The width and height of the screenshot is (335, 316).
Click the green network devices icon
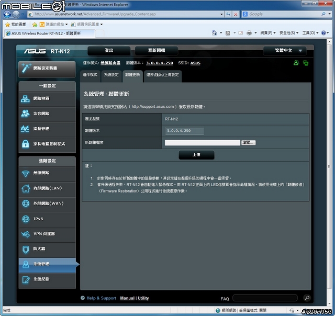point(306,63)
